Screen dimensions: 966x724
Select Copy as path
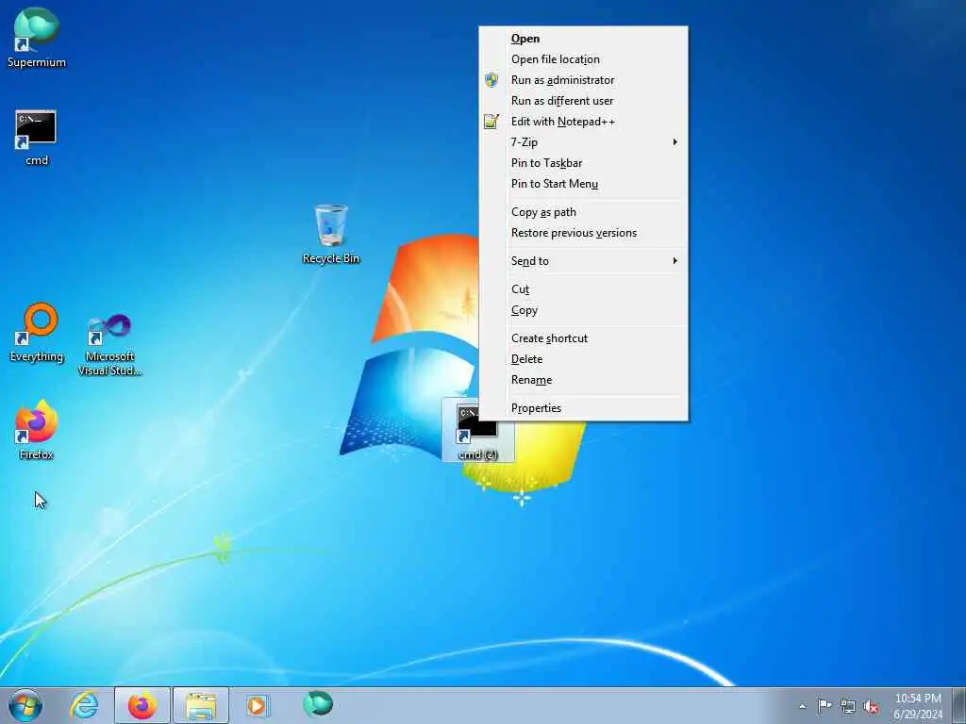(x=583, y=212)
